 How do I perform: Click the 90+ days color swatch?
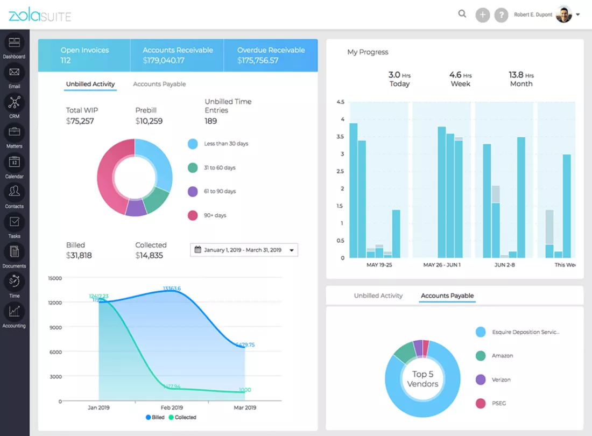(193, 215)
